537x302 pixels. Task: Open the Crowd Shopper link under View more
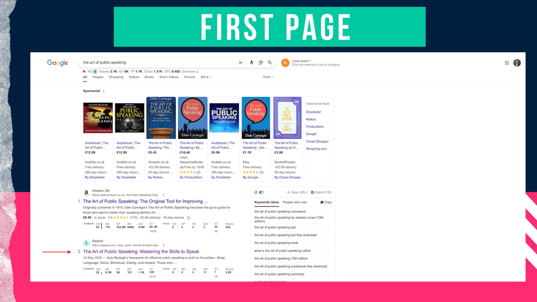(x=317, y=142)
